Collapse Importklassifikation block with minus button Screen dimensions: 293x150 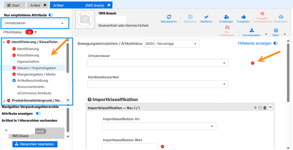(x=270, y=107)
